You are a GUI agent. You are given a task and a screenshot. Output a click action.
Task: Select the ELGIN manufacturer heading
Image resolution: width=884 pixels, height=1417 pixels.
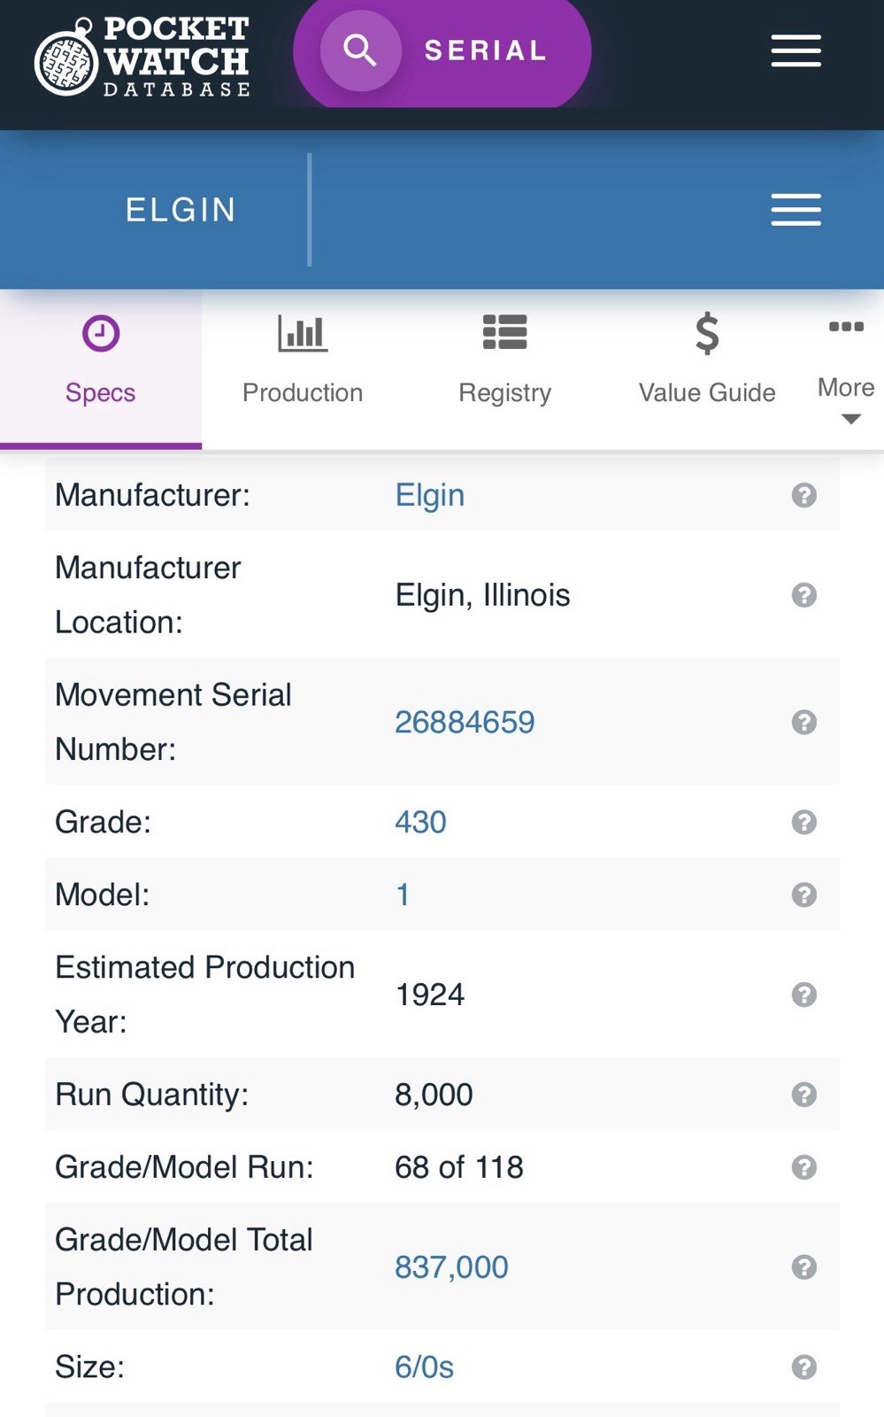[181, 210]
